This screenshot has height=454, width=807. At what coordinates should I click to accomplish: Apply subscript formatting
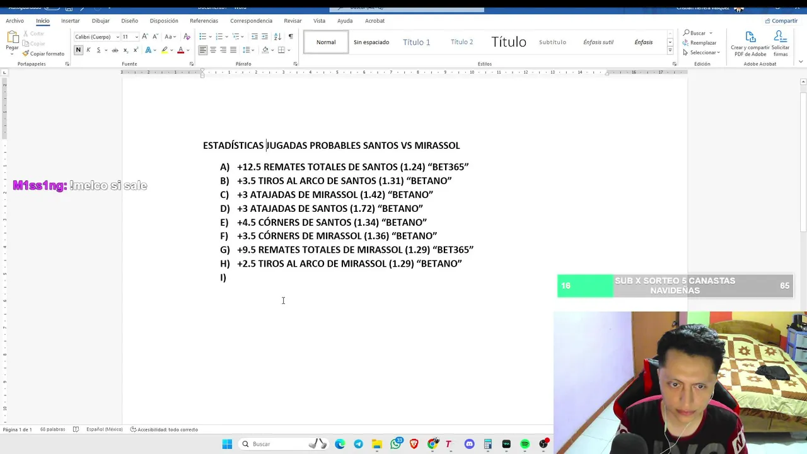coord(125,50)
